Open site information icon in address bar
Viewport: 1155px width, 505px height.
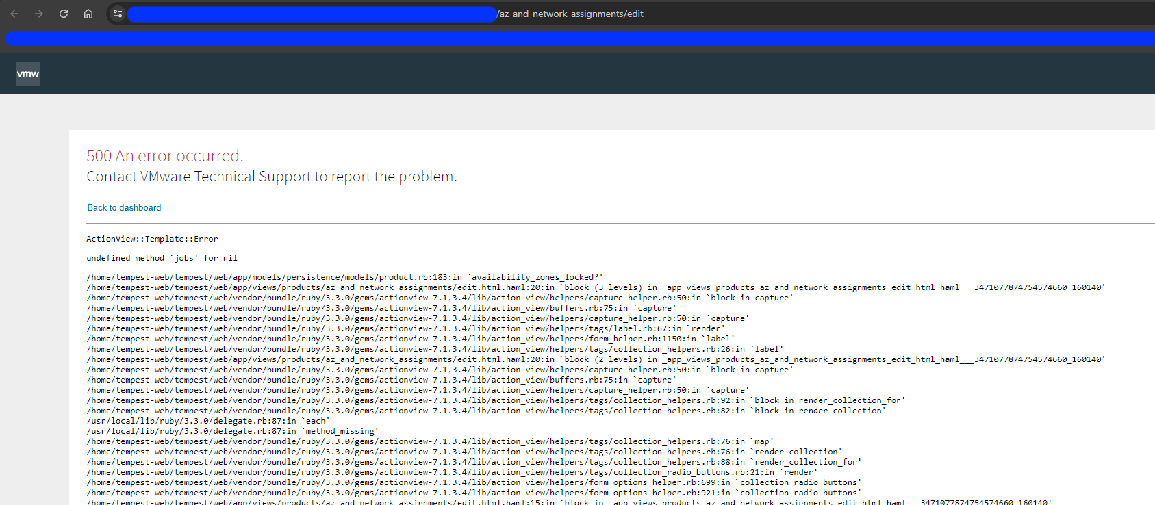tap(118, 14)
